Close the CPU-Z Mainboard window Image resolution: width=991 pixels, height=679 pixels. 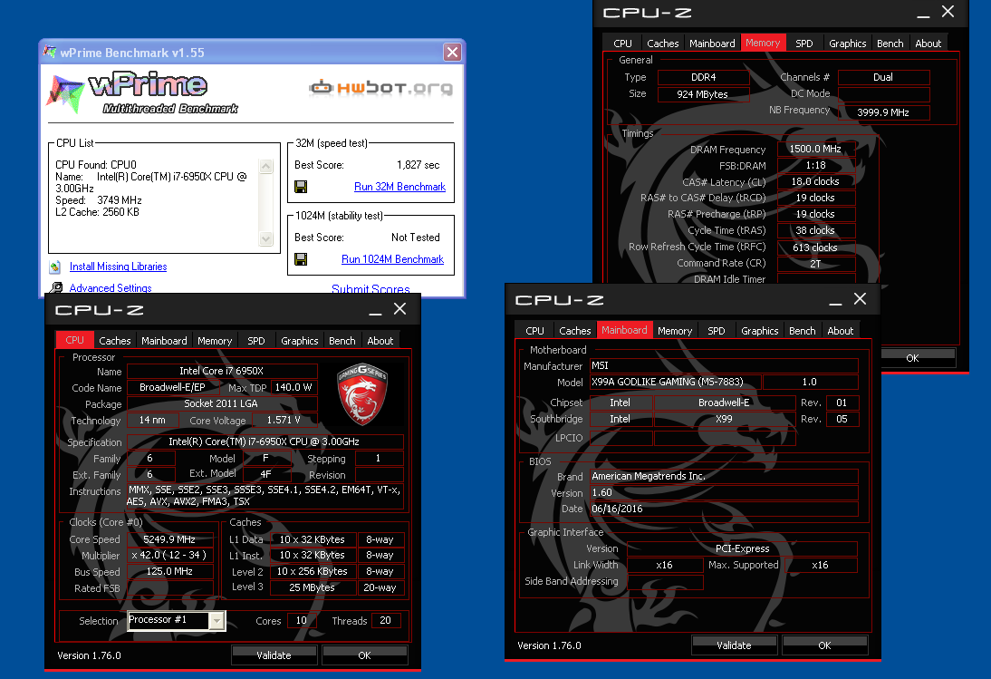coord(861,298)
